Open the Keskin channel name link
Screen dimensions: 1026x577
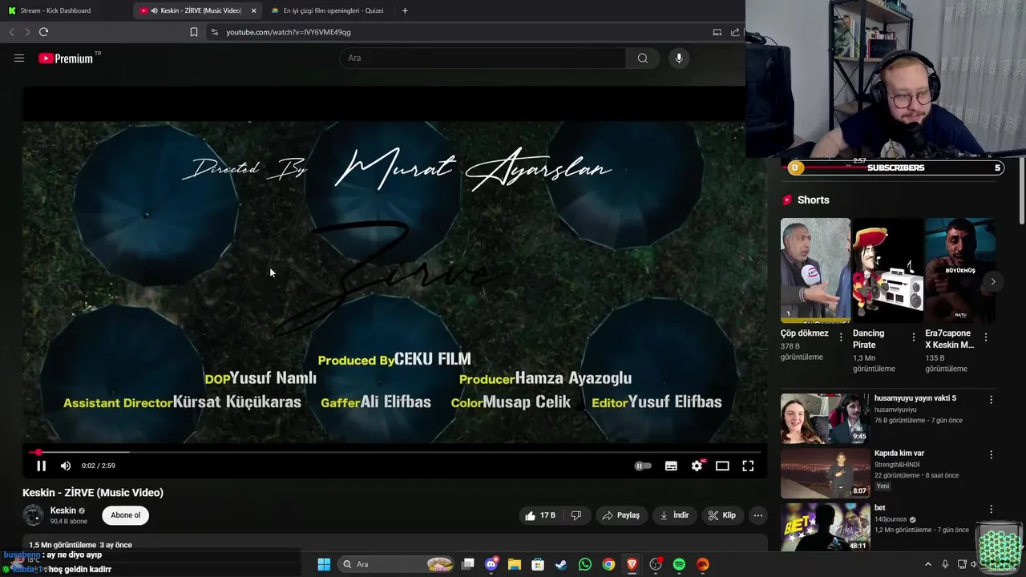[x=63, y=510]
